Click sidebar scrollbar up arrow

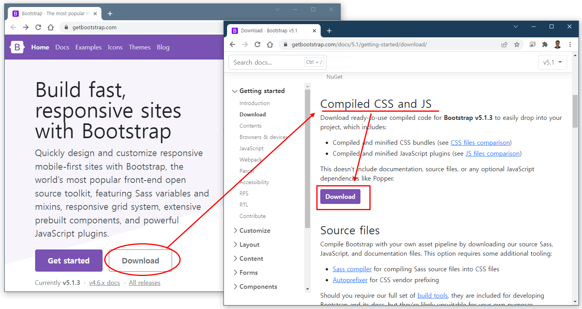pyautogui.click(x=307, y=86)
